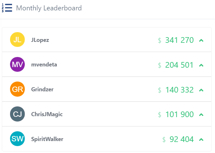
Task: Toggle the chevron next to 140 332
Action: coord(201,90)
